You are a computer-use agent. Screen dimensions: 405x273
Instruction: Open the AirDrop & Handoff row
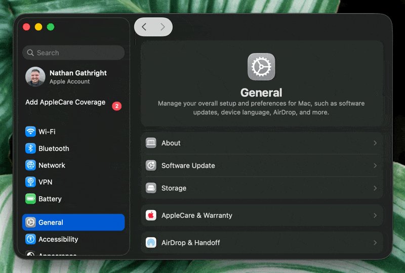[x=262, y=243]
